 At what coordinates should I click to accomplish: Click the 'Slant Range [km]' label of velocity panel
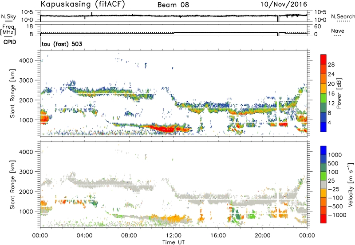(x=12, y=184)
